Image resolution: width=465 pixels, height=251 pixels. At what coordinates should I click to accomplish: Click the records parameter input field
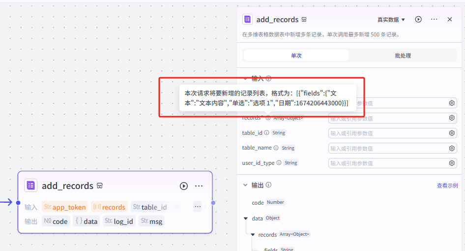pos(392,118)
